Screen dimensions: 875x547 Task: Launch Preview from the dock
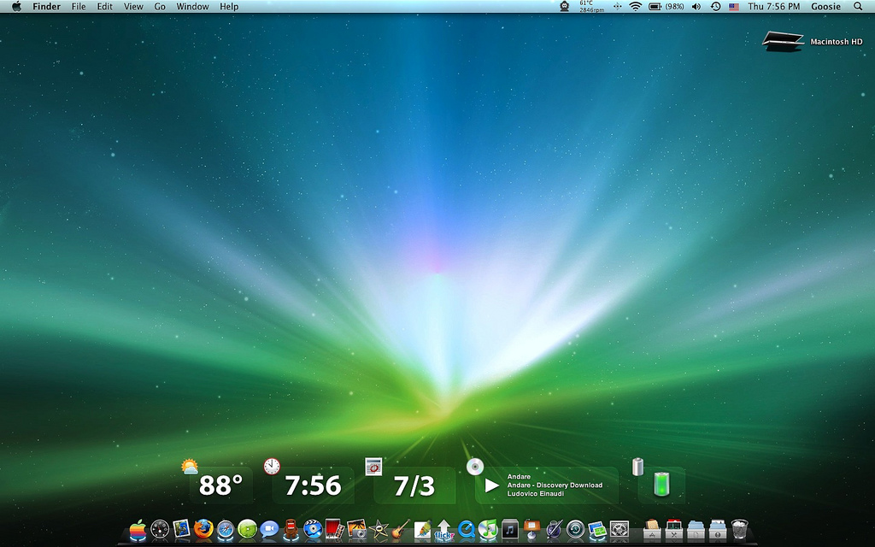(181, 528)
